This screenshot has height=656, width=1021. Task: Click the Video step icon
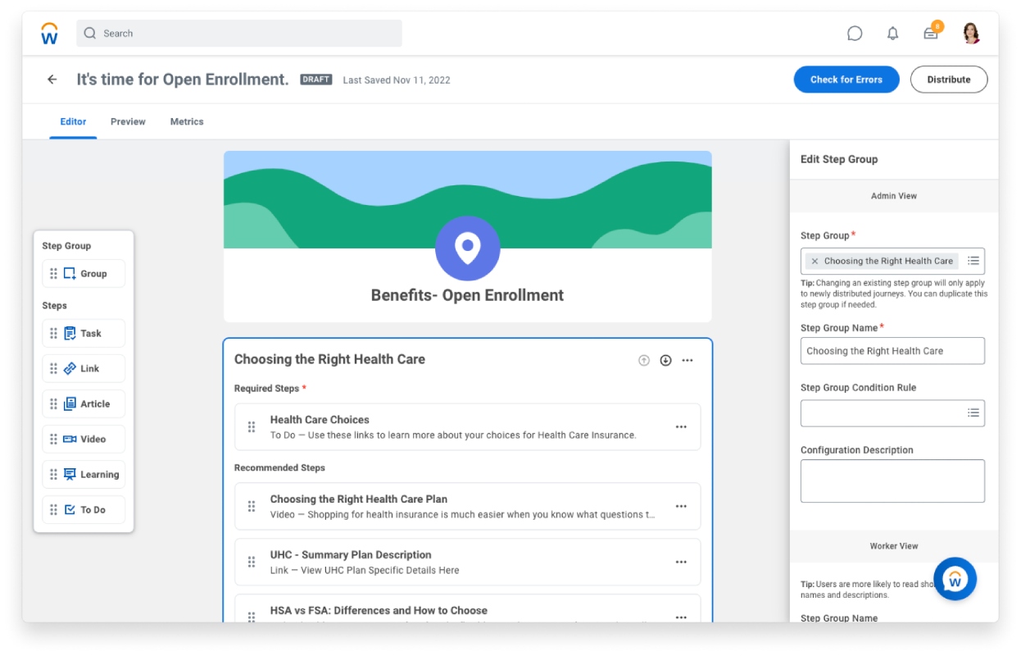click(x=70, y=440)
